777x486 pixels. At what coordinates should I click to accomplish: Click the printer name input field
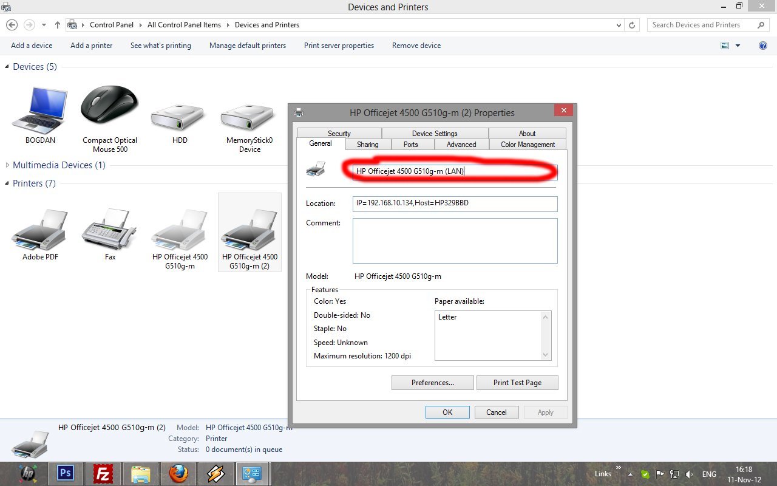(x=455, y=171)
